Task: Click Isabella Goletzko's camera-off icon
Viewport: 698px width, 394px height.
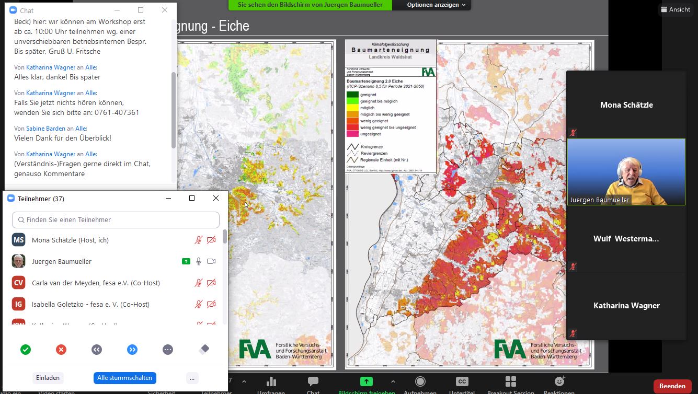Action: (x=211, y=304)
